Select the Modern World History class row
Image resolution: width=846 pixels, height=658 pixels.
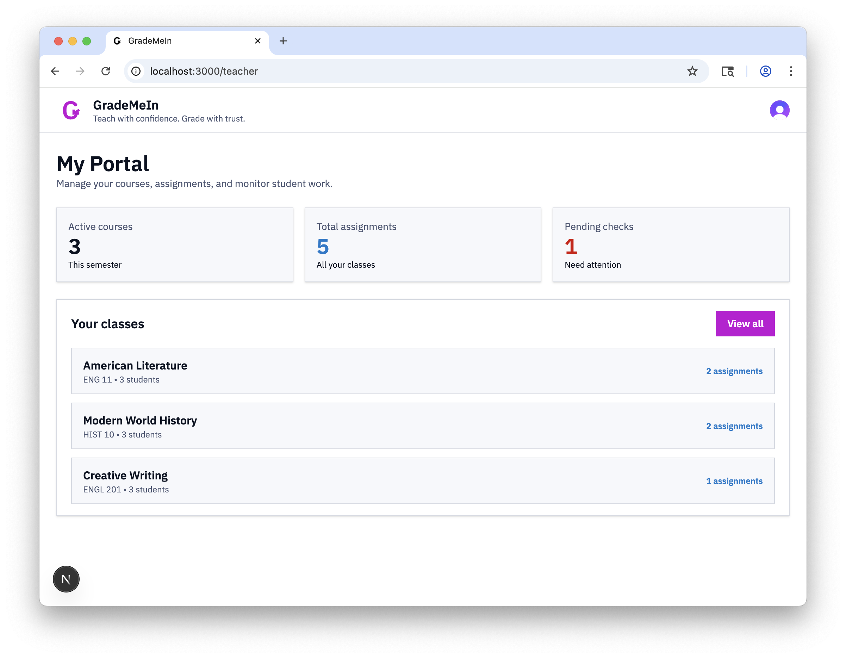pos(387,426)
